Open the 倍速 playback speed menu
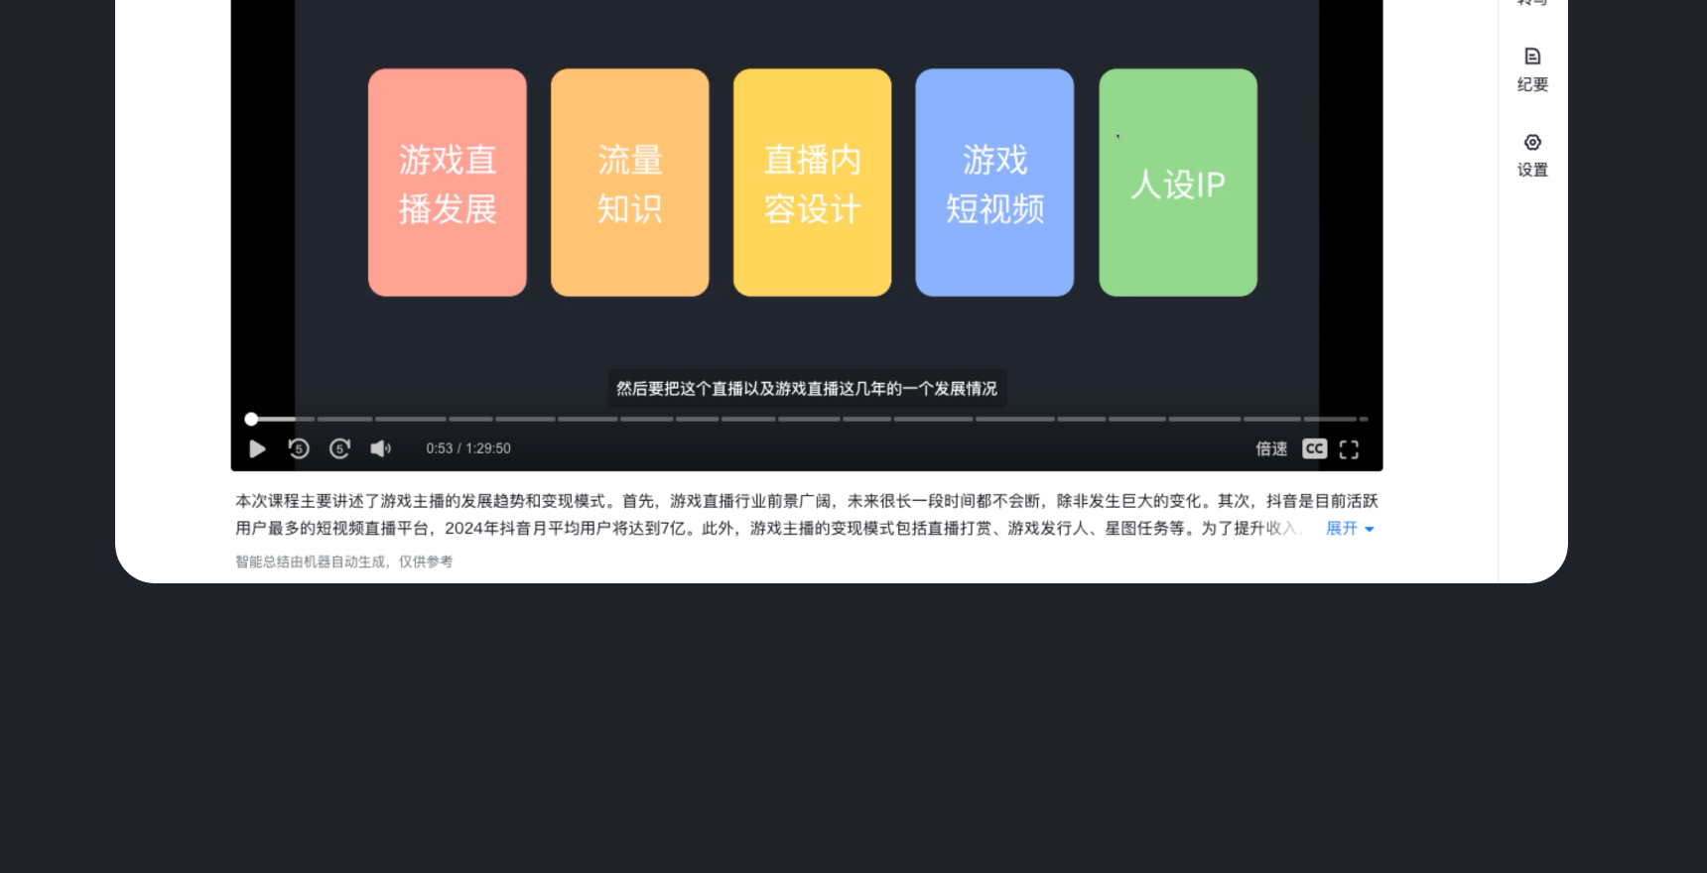1707x873 pixels. coord(1271,449)
